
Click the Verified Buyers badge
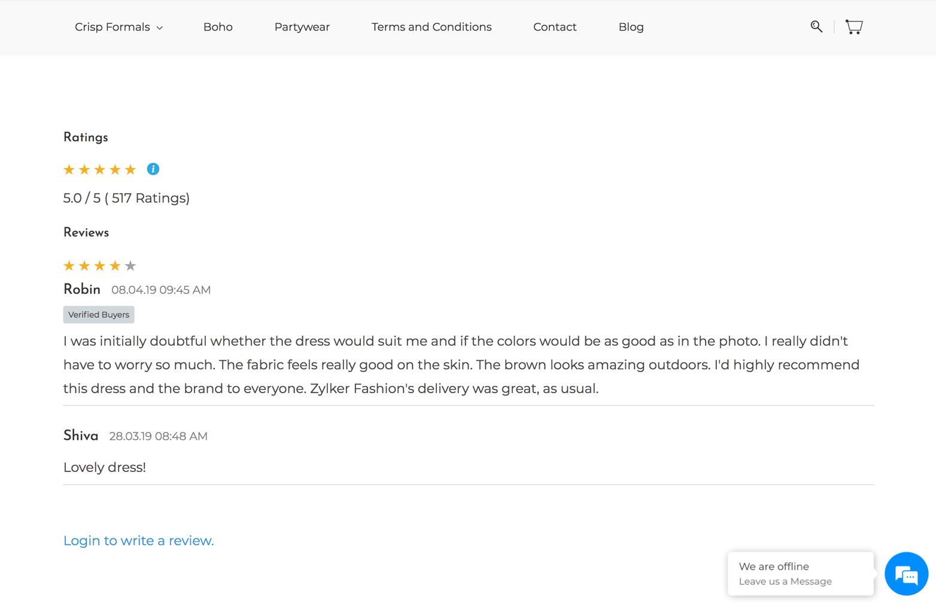(x=99, y=315)
